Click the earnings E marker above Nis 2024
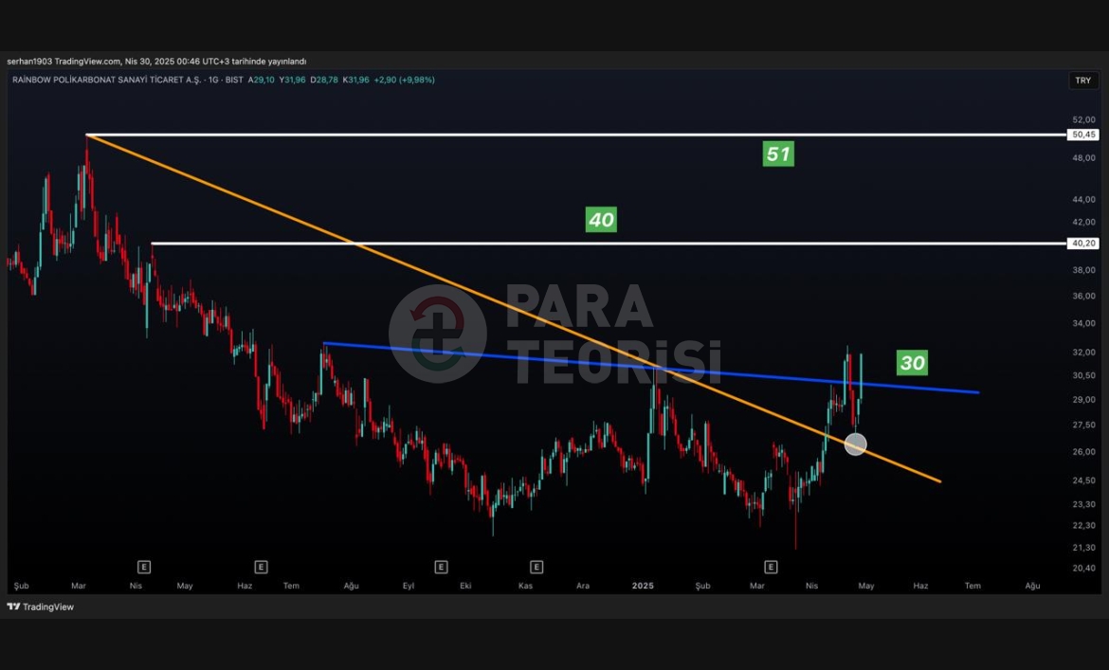The width and height of the screenshot is (1109, 670). click(144, 567)
